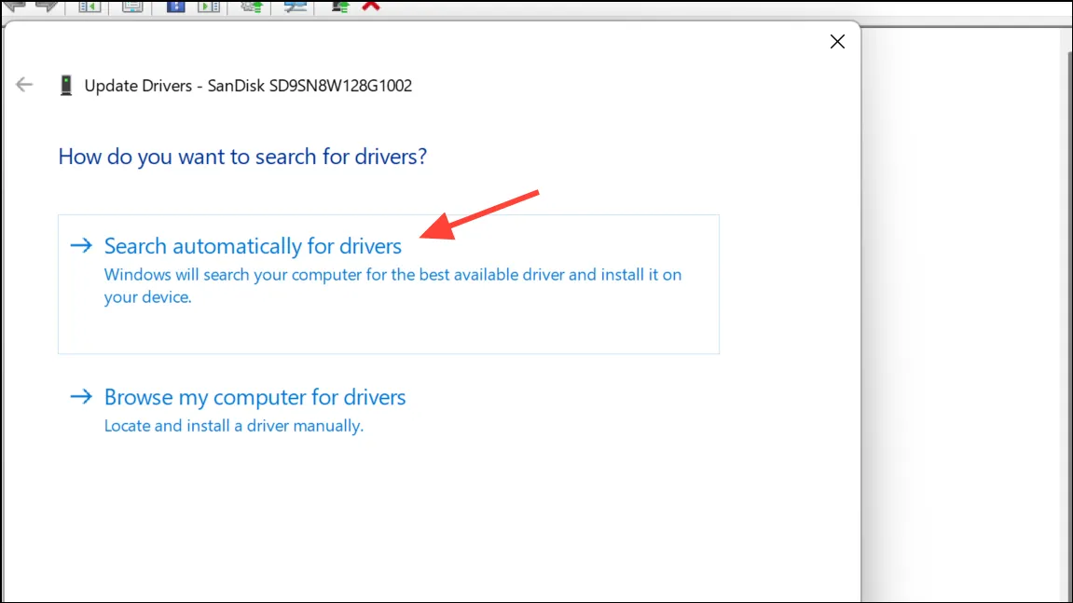This screenshot has height=603, width=1073.
Task: Click the update driver software toolbar icon
Action: pos(251,7)
